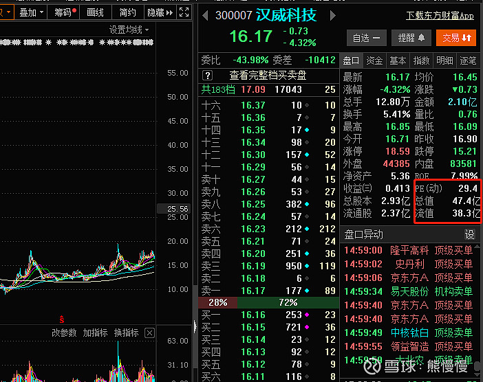Click 换指标 to switch indicator

coord(127,333)
